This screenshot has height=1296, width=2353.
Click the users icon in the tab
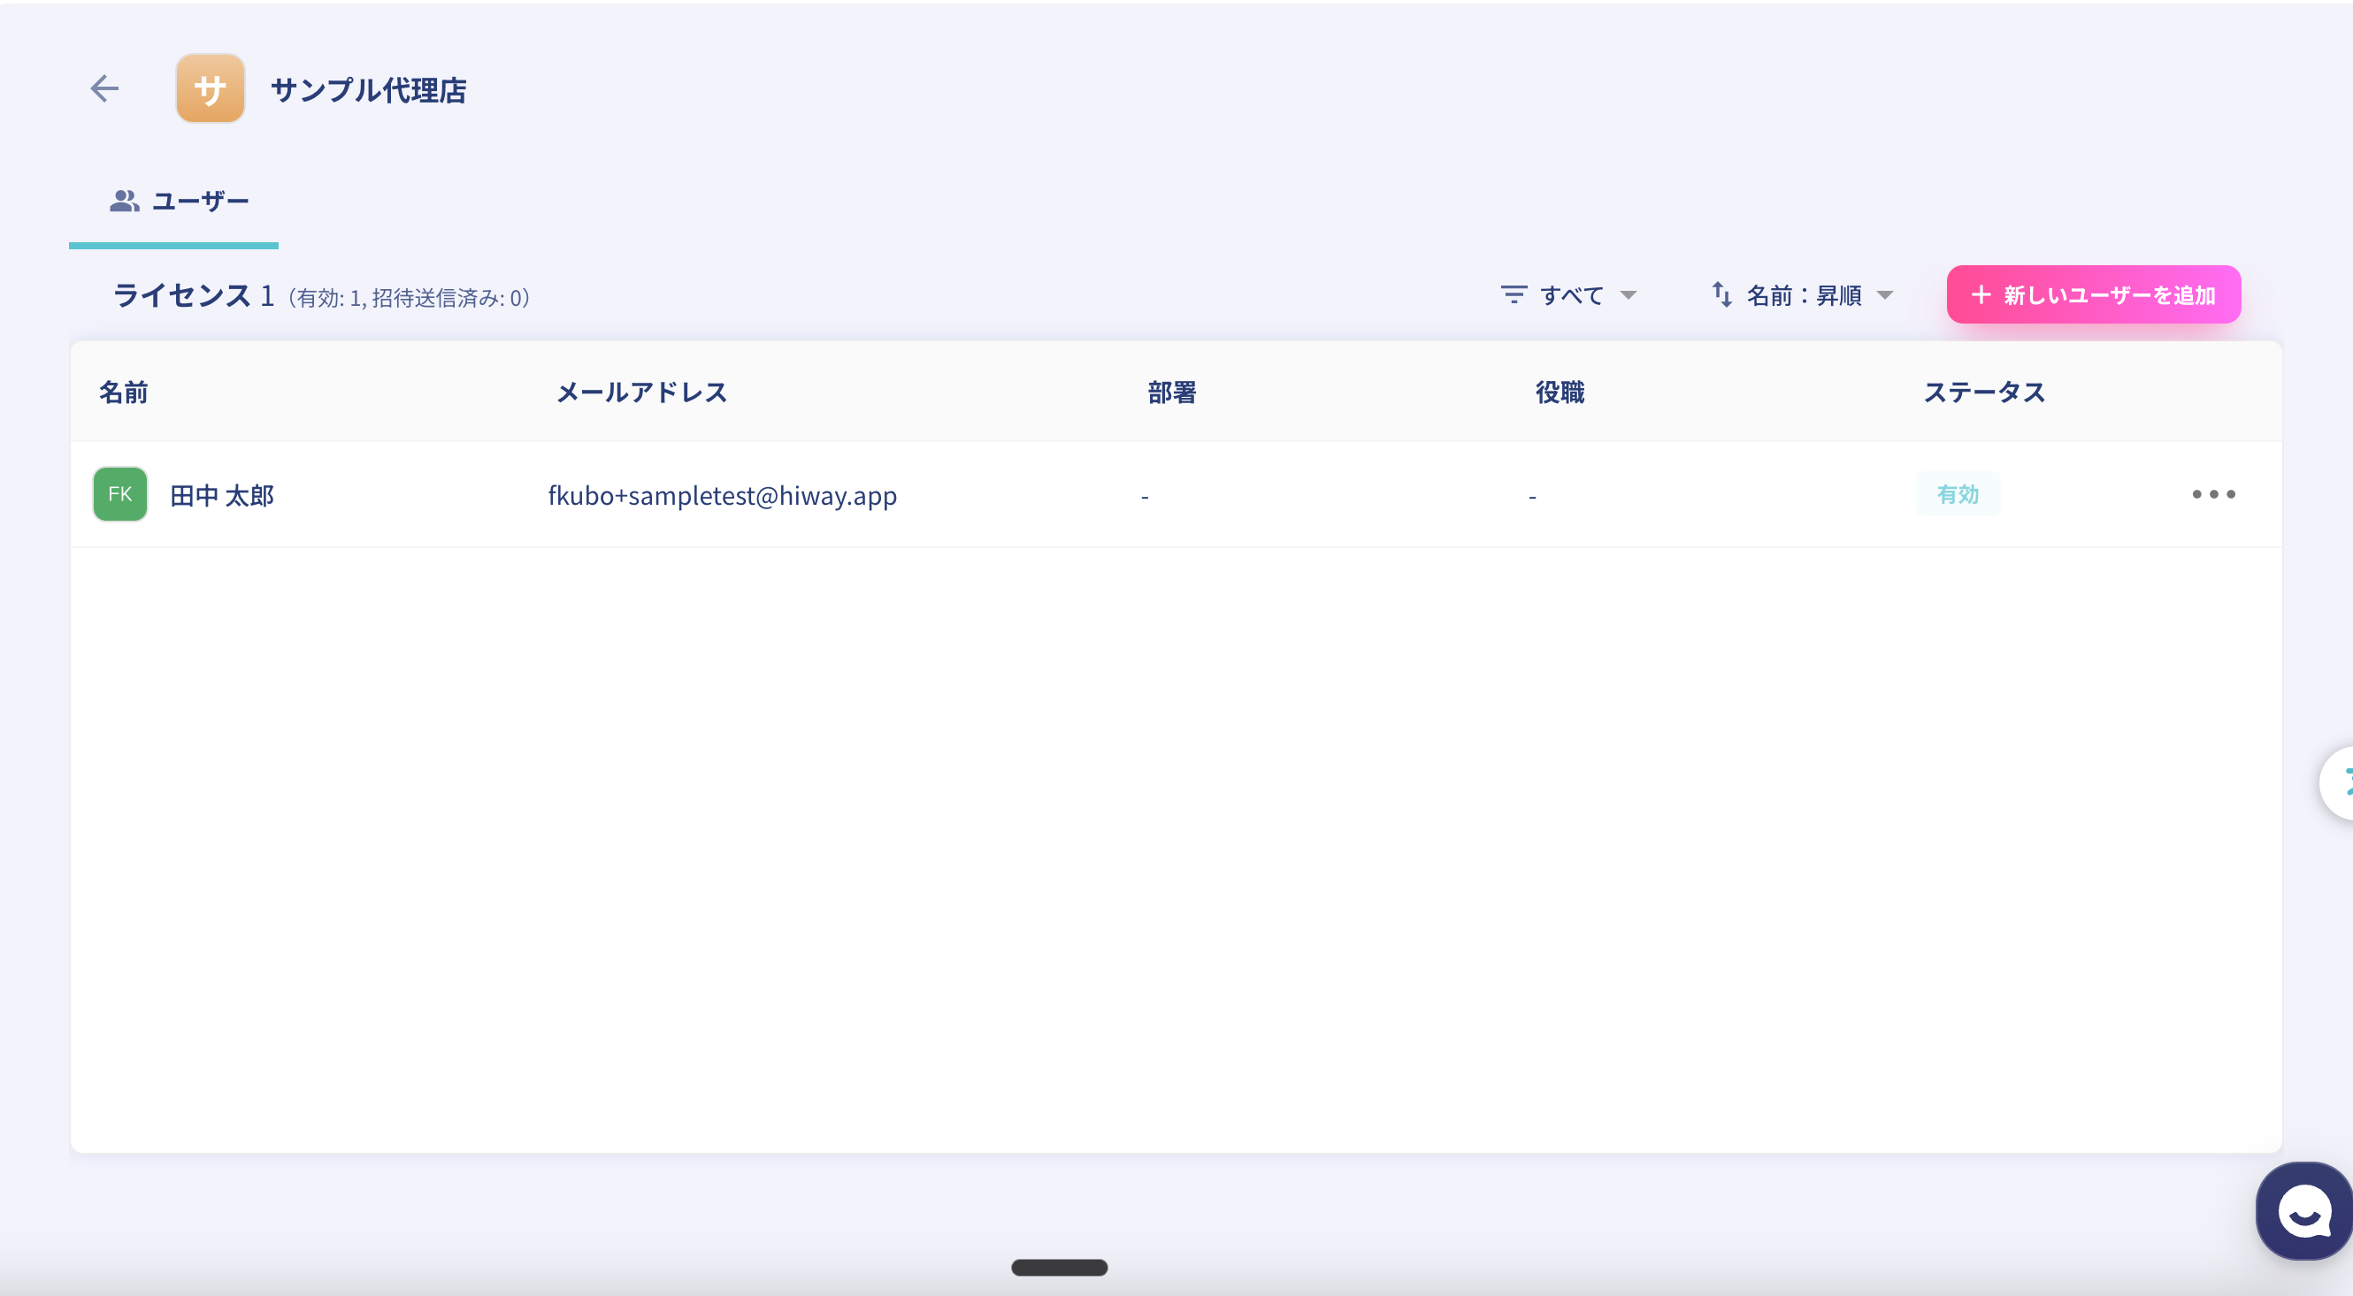coord(124,201)
